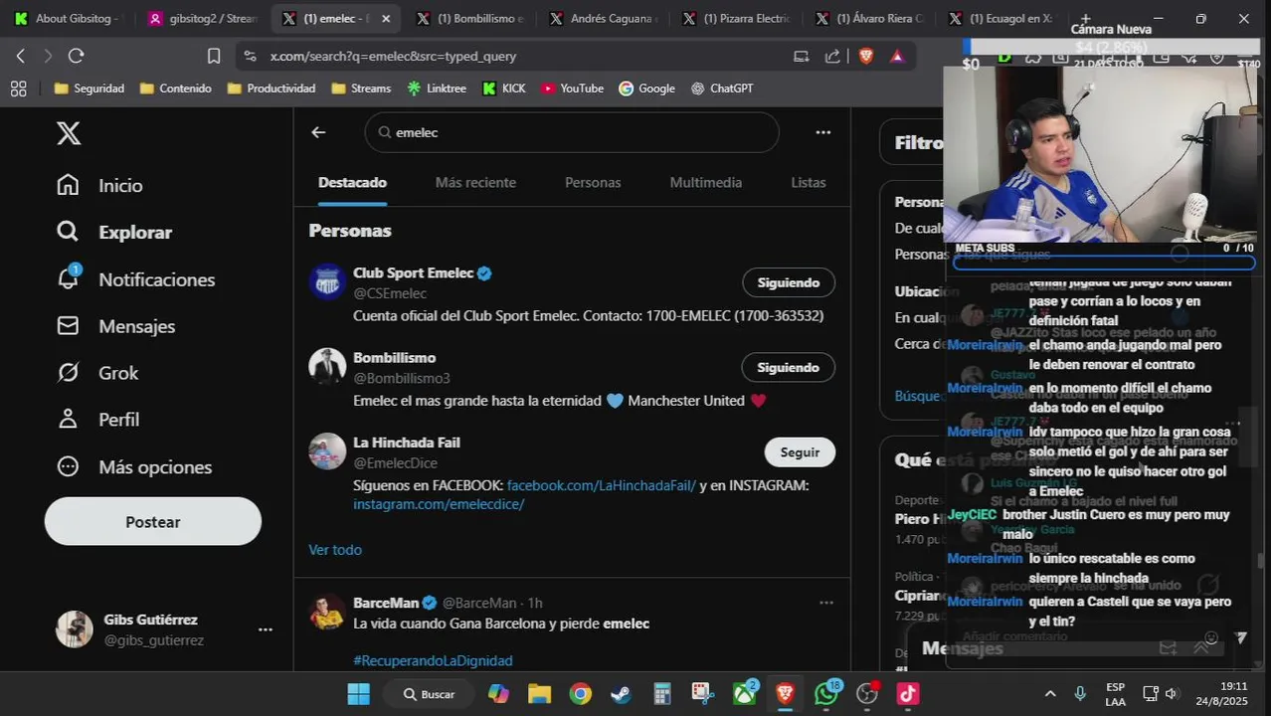The image size is (1271, 716).
Task: Open File Explorer from taskbar
Action: coord(539,694)
